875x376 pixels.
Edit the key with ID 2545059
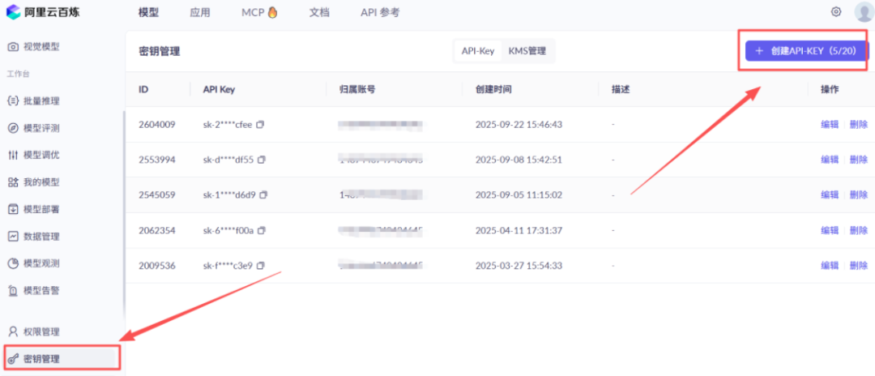(x=830, y=194)
